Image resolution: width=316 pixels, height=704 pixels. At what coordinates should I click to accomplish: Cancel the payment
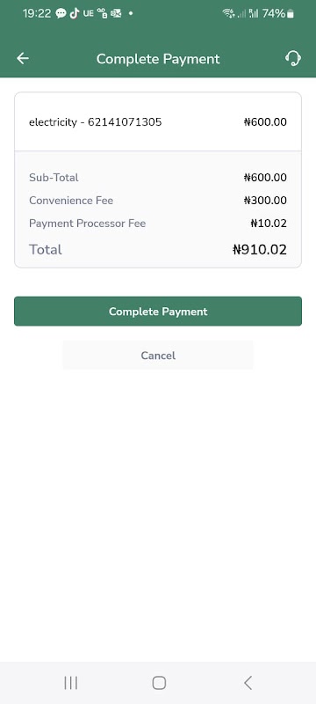158,356
